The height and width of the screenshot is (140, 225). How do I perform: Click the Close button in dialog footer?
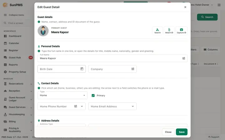click(x=168, y=132)
